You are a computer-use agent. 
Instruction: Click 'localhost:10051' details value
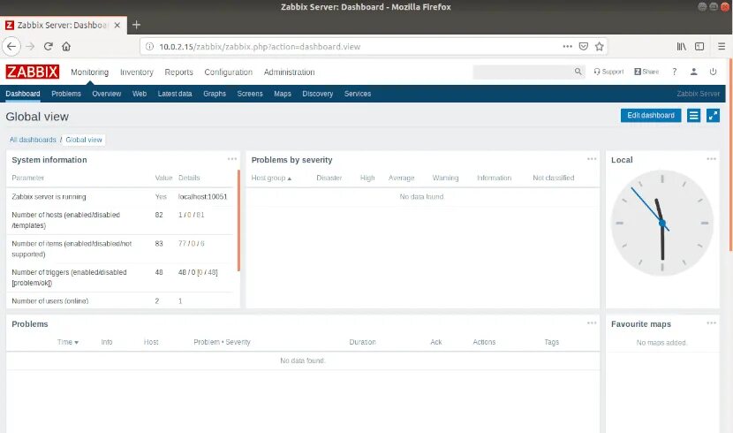(x=202, y=197)
